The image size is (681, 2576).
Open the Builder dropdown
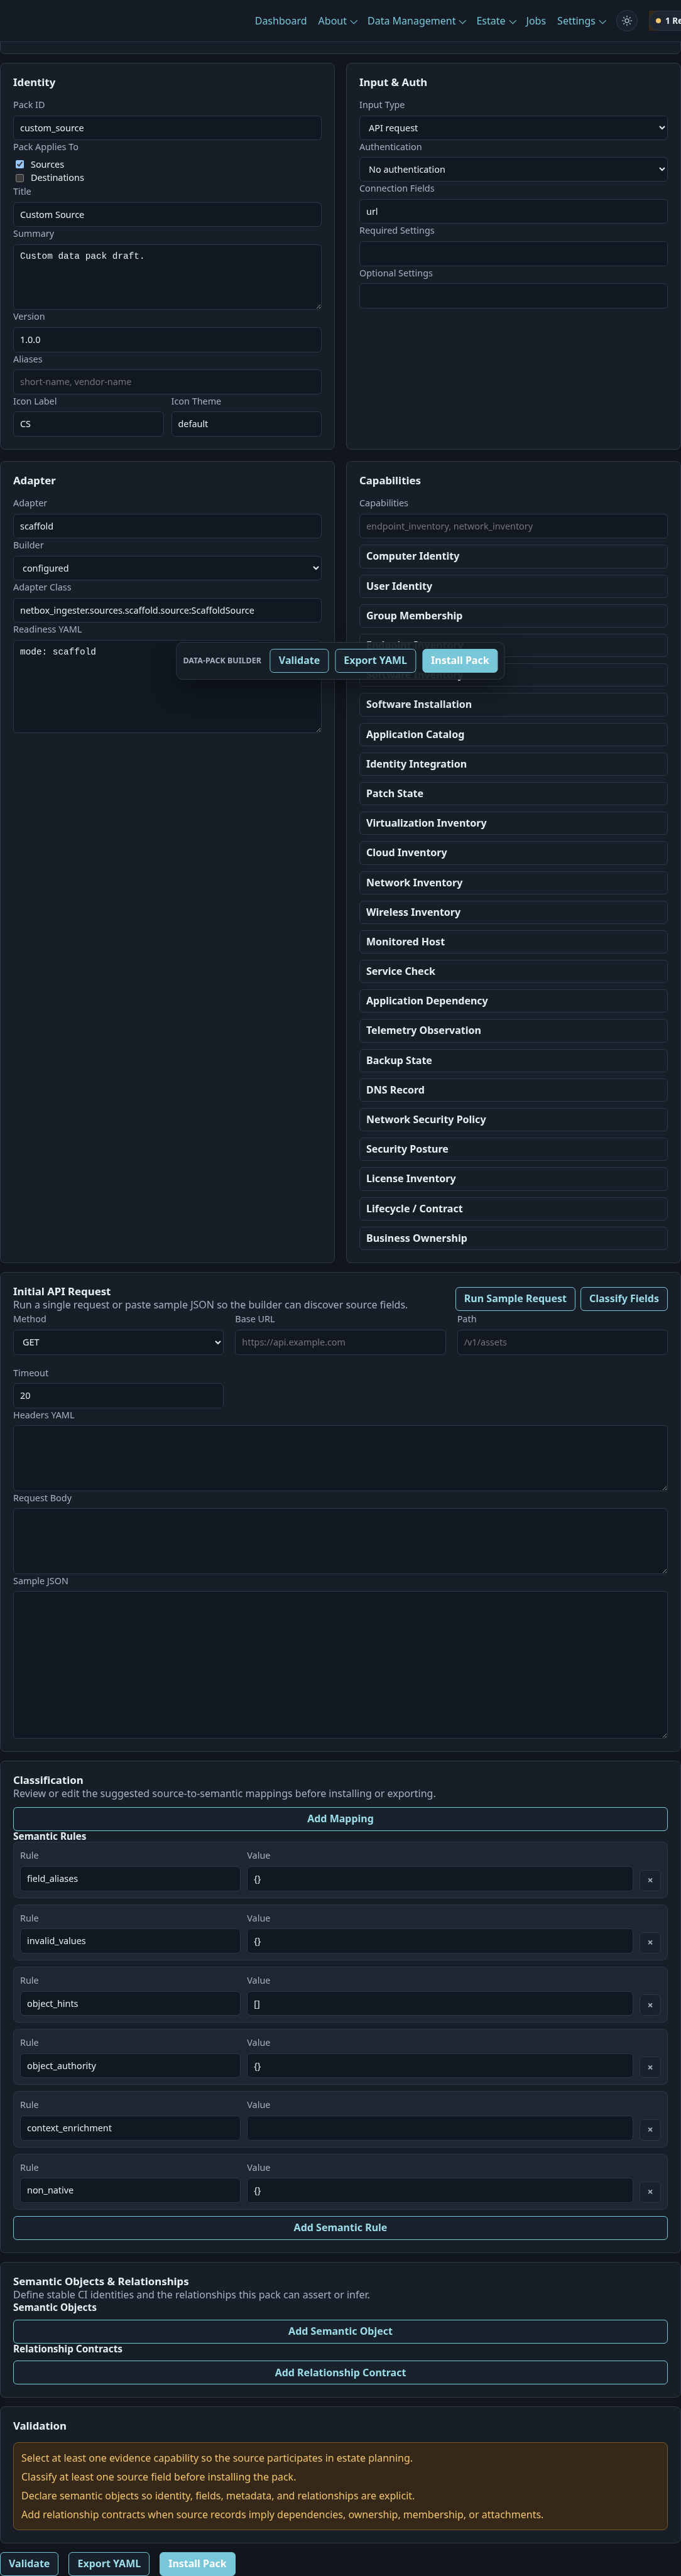[x=167, y=568]
